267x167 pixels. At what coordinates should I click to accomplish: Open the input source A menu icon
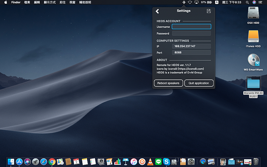pyautogui.click(x=217, y=2)
